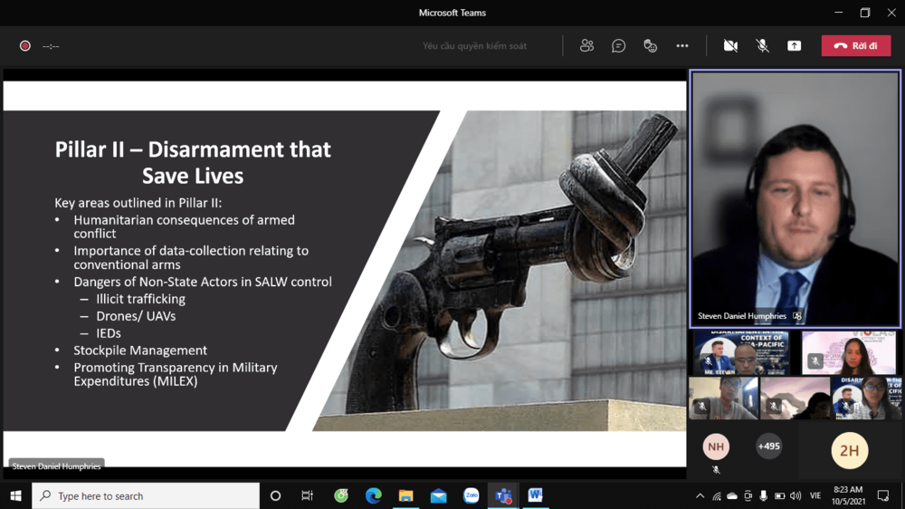Open the Mail app from taskbar

439,495
